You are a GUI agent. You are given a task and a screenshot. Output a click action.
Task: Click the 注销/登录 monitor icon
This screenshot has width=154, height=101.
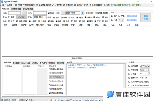(3, 5)
